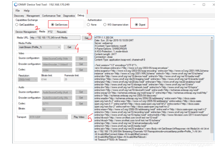Click Get for video Codec
215x150 pixels.
81,70
